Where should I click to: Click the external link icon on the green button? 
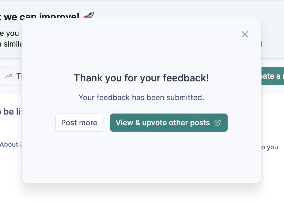[218, 123]
